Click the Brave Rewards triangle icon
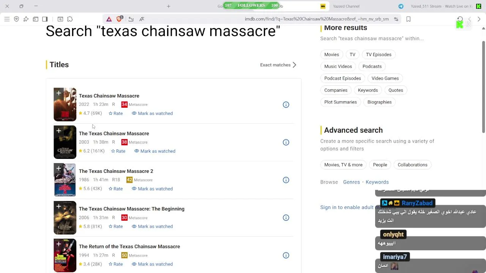The width and height of the screenshot is (486, 273). pos(109,19)
